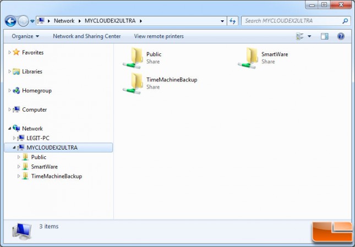The height and width of the screenshot is (247, 355).
Task: Click the Computer monitor icon in sidebar
Action: click(x=16, y=109)
